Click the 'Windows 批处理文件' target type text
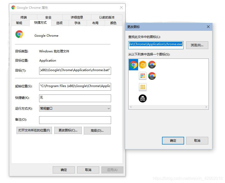This screenshot has height=183, width=225. 54,51
